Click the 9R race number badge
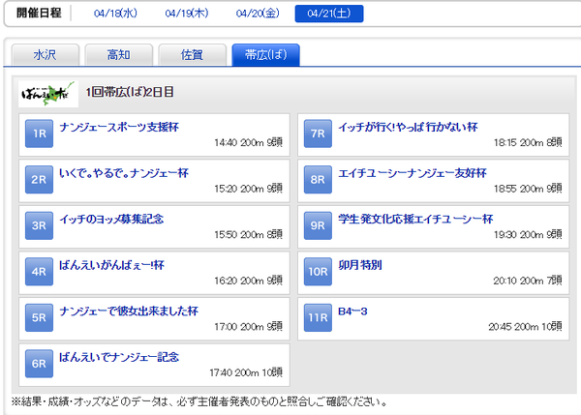The image size is (581, 415). coord(318,225)
